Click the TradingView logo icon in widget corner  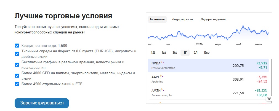pos(269,99)
